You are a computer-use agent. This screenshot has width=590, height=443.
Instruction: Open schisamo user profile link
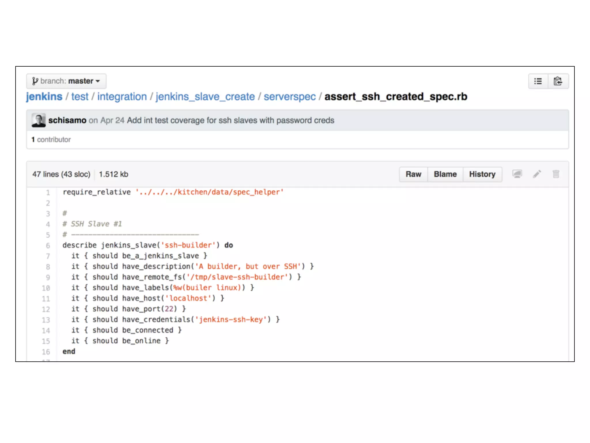(x=67, y=120)
